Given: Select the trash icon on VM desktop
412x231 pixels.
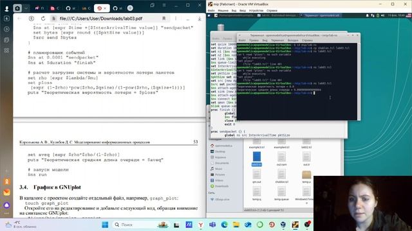Looking at the screenshot, I should click(x=221, y=27).
